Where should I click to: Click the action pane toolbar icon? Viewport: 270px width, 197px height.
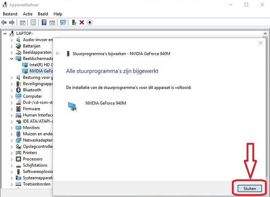[52, 22]
